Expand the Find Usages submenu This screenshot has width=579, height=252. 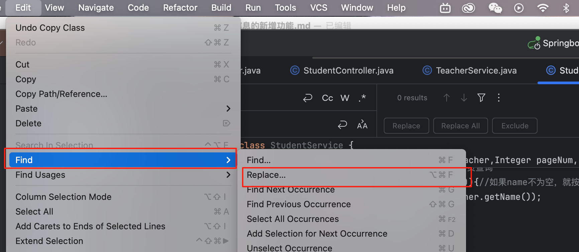click(228, 175)
